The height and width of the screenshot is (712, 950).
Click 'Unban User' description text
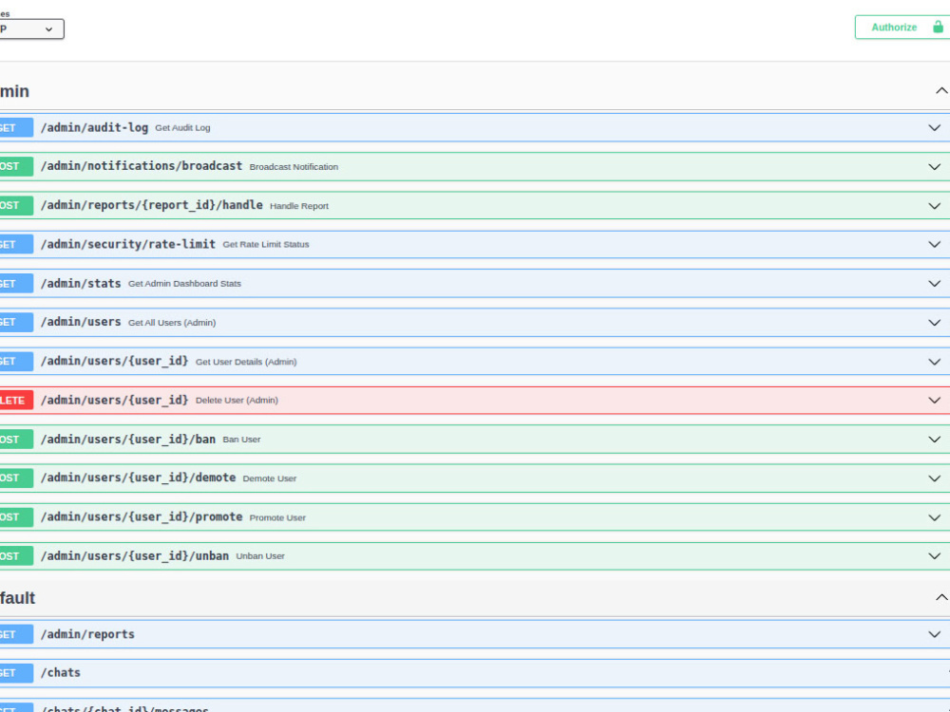[x=260, y=555]
